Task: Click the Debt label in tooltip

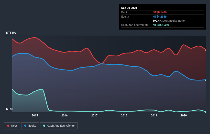Action: tap(124, 12)
